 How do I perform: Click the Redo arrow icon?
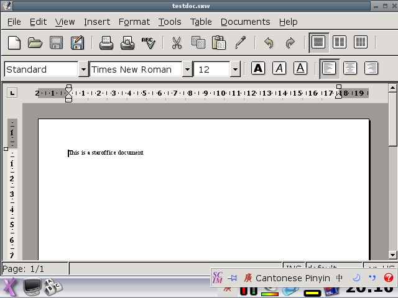pos(290,43)
